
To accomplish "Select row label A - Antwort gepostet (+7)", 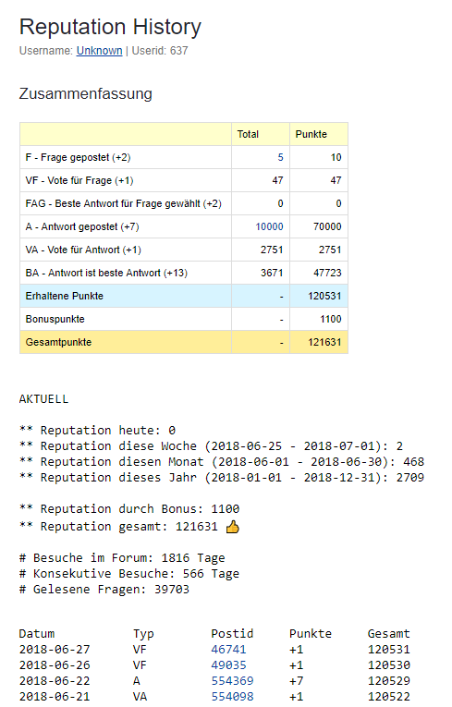I will [x=82, y=226].
